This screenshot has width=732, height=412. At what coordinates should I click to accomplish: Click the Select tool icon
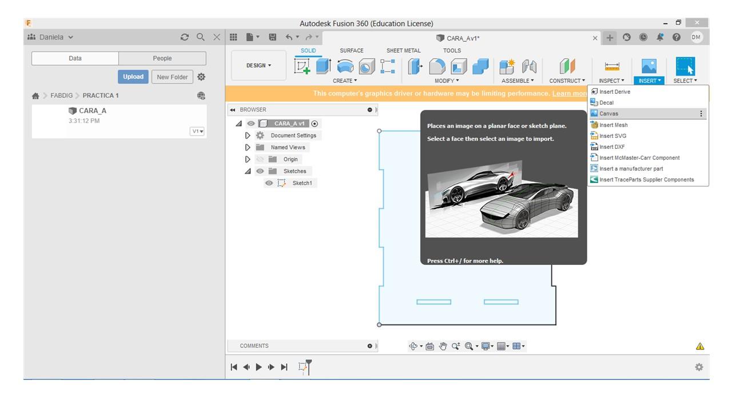point(685,66)
